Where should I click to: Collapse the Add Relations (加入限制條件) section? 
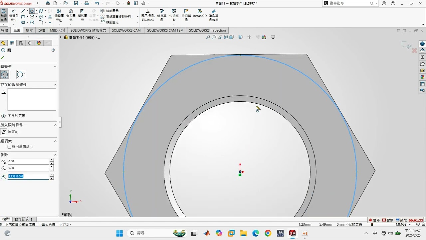(55, 125)
